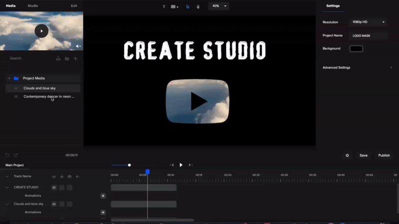
Task: Open the shape tool dropdown
Action: pyautogui.click(x=175, y=6)
